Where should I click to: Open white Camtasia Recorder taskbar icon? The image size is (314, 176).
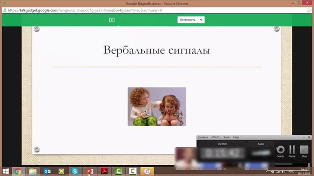(x=132, y=172)
